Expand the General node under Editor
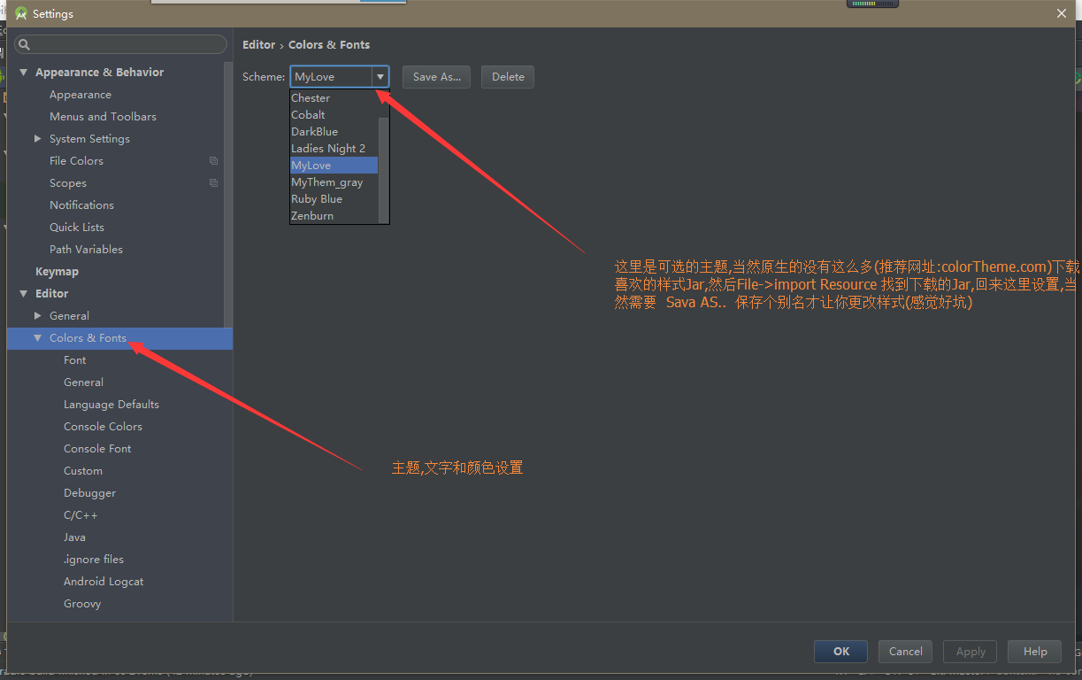Viewport: 1082px width, 680px height. (38, 316)
